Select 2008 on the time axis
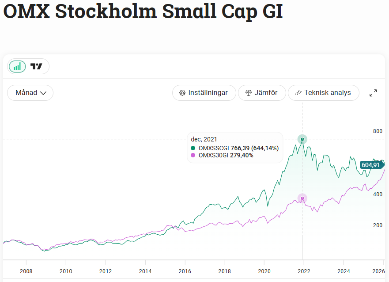Viewport: 389px width, 282px height. (x=26, y=271)
